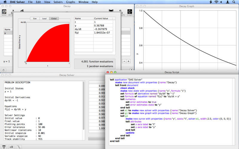Click the Wi-Fi status icon in menu bar
This screenshot has height=149, width=239.
[216, 2]
